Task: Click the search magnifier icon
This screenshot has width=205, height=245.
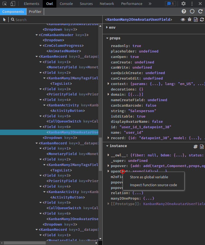Action: coord(13,19)
